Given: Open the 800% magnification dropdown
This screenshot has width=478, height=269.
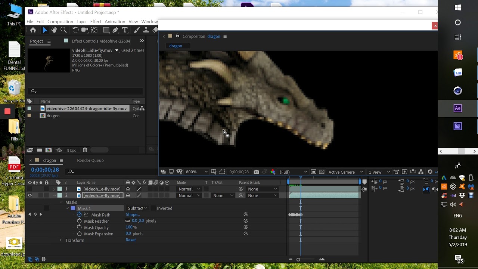Looking at the screenshot, I should pos(196,172).
